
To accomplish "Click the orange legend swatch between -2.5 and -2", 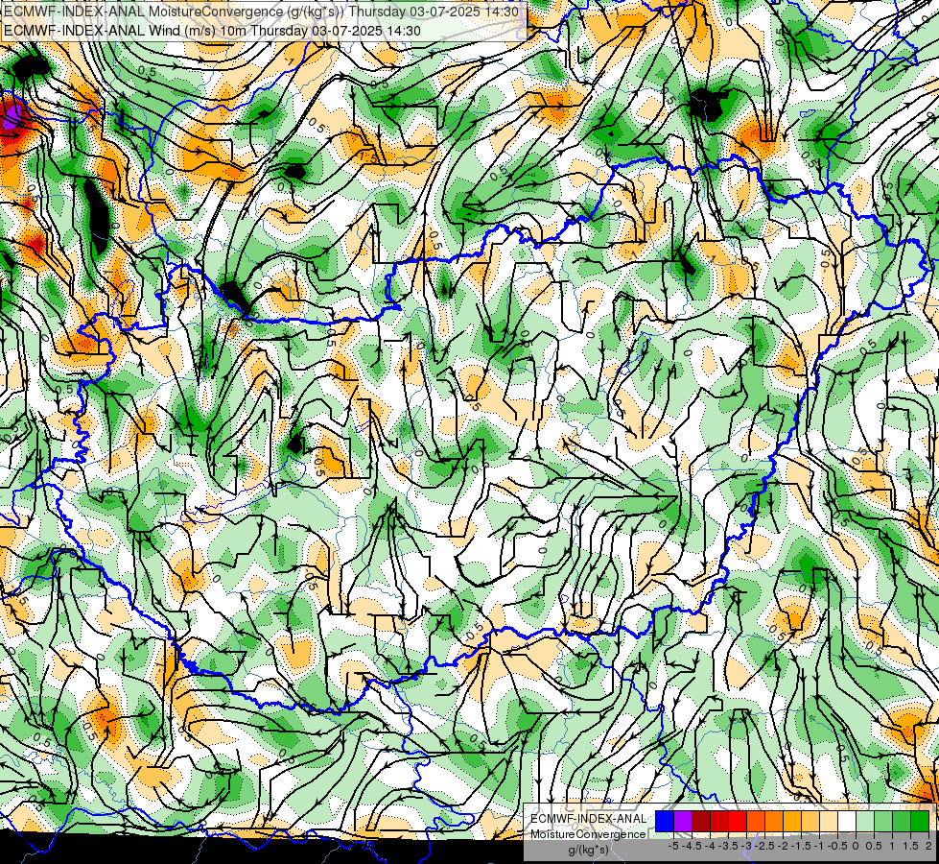I will pos(774,821).
